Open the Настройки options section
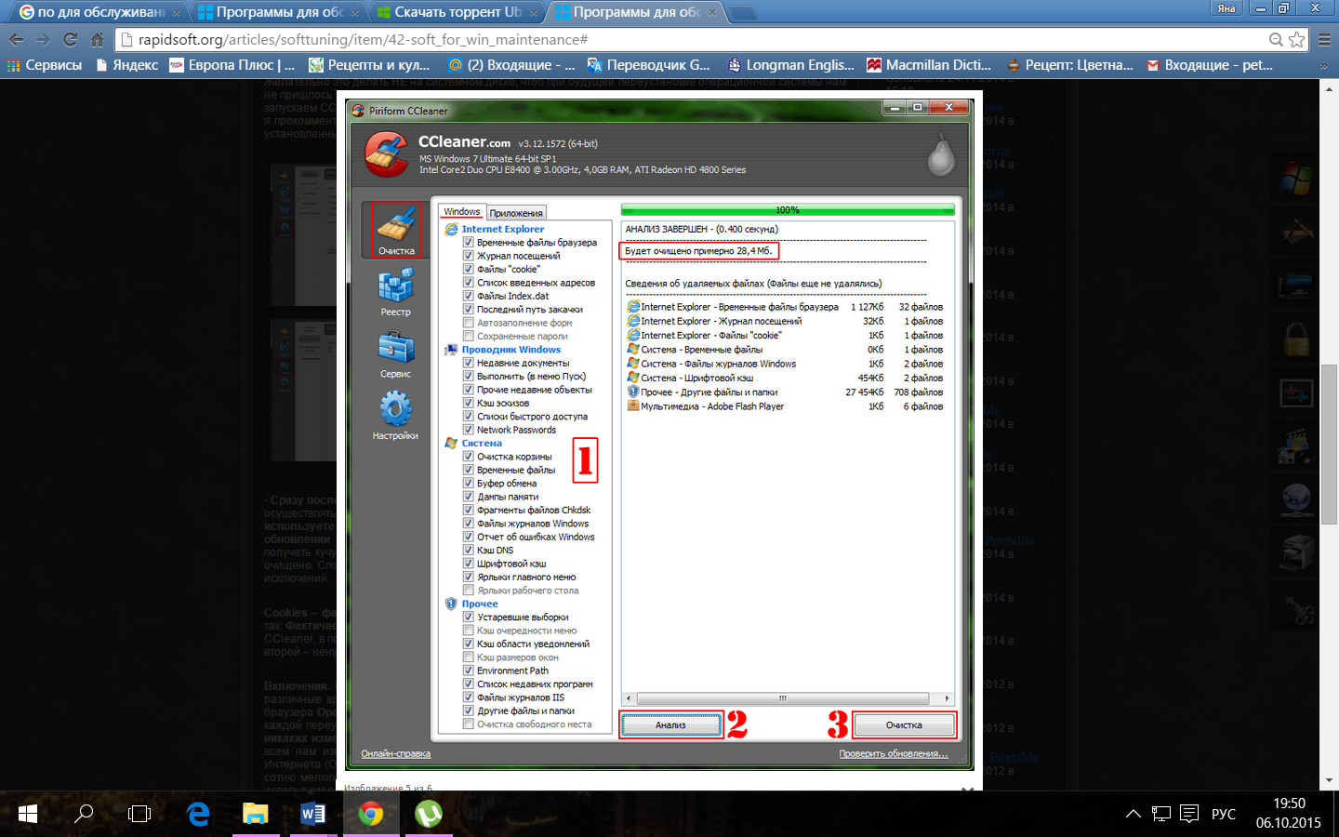The height and width of the screenshot is (837, 1339). (x=395, y=415)
